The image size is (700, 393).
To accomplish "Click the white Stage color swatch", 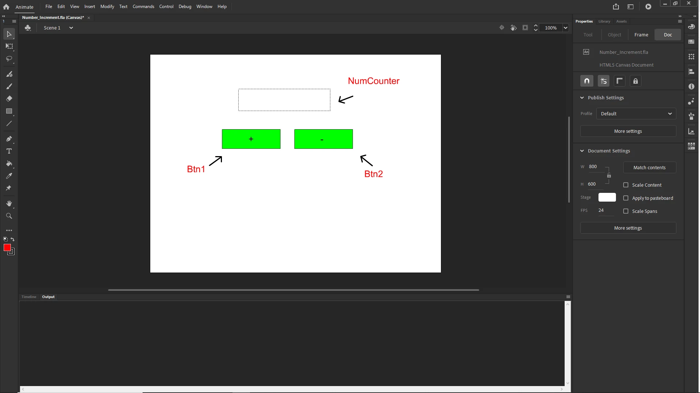I will tap(607, 197).
